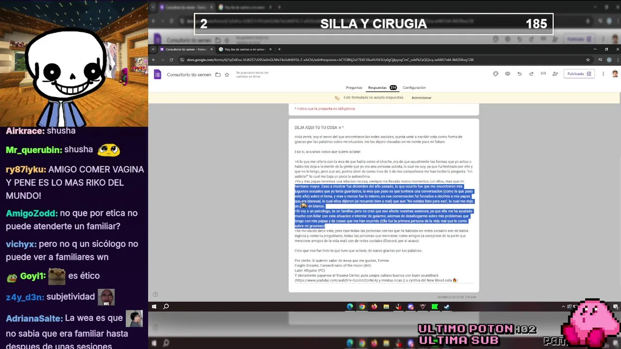Reload the current page
The image size is (621, 349).
tap(171, 60)
